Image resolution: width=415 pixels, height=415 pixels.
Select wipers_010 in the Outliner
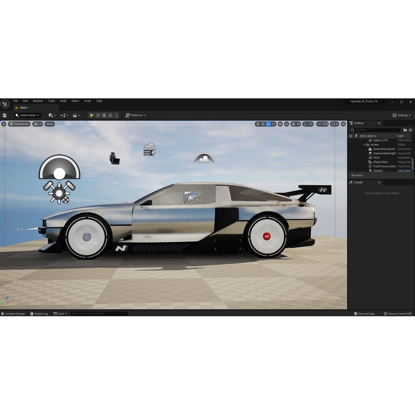380,141
